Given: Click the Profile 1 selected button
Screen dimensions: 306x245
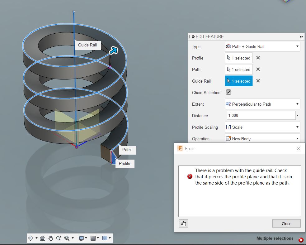Looking at the screenshot, I should (x=238, y=58).
